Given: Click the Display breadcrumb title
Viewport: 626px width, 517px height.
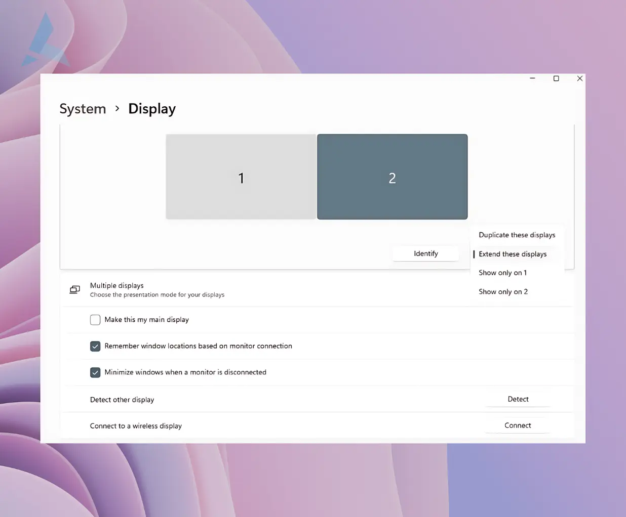Looking at the screenshot, I should 152,109.
